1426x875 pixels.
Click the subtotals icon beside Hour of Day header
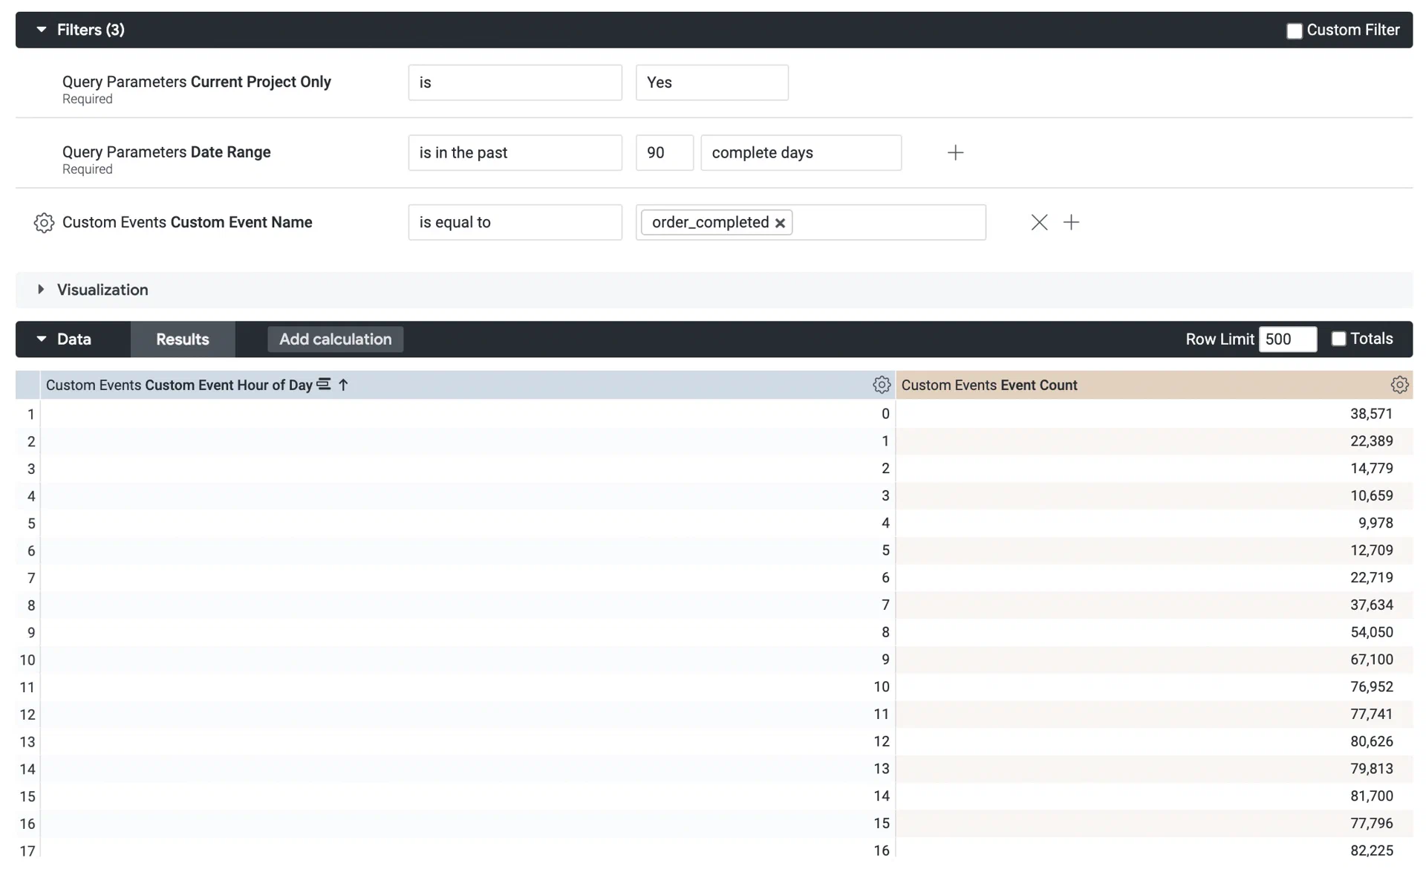(323, 385)
